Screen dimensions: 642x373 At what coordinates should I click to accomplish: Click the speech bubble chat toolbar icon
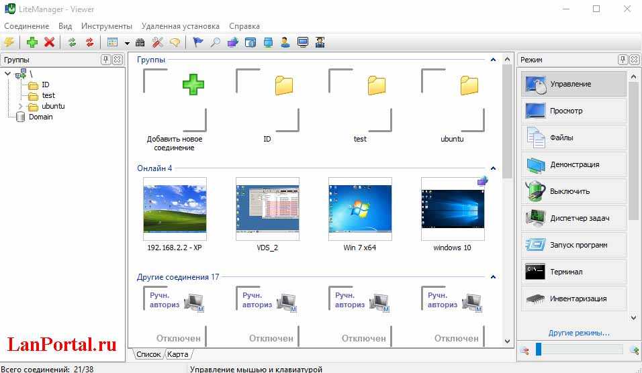(x=175, y=42)
